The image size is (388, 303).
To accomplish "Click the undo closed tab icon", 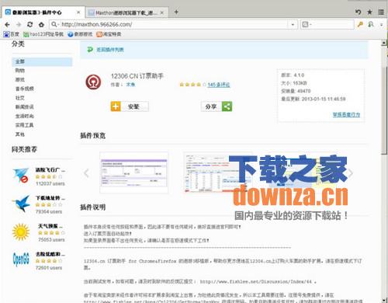I will click(x=358, y=12).
